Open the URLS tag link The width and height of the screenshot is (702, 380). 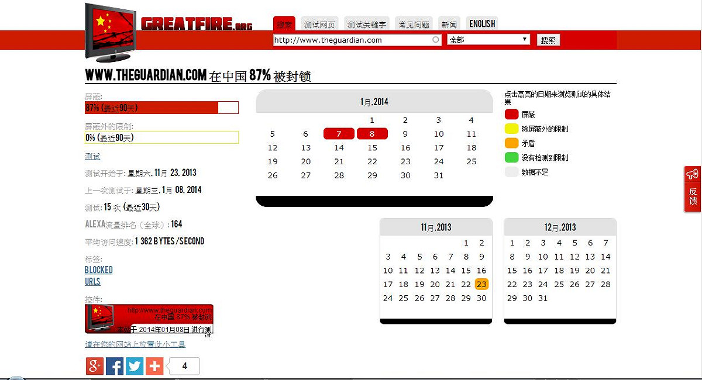[92, 281]
